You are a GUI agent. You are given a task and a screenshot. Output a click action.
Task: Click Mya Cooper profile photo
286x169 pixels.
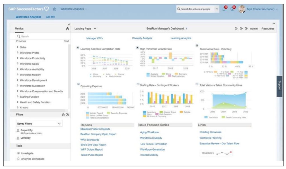pos(242,9)
